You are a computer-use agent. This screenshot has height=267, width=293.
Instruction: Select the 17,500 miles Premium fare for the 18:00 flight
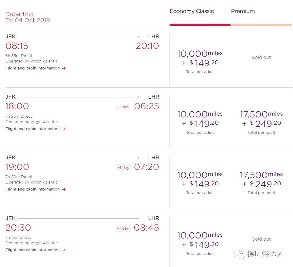click(x=261, y=121)
